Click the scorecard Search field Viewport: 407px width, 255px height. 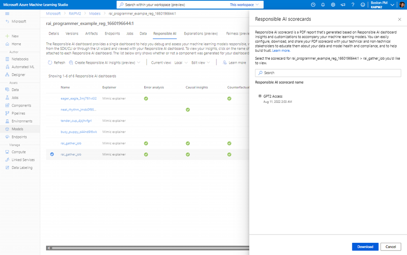click(328, 73)
